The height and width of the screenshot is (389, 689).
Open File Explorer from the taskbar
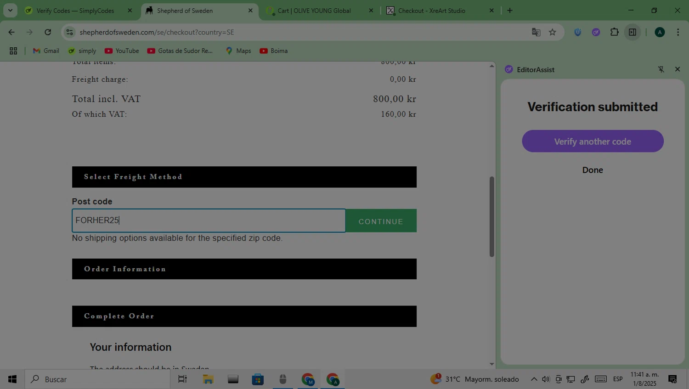point(208,379)
